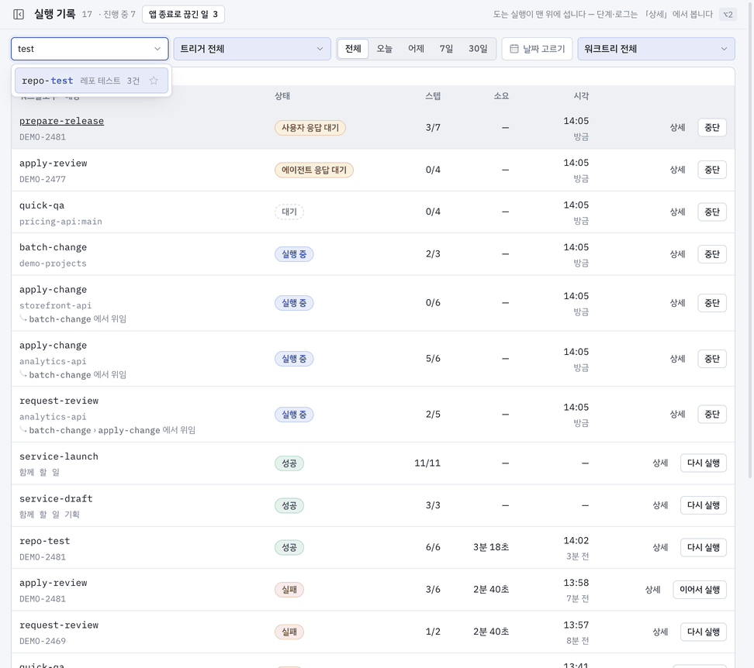Select the 7일 date range

pos(446,49)
